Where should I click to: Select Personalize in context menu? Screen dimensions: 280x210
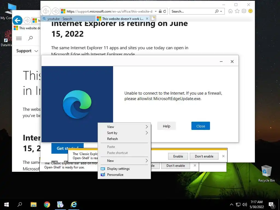tap(124, 175)
